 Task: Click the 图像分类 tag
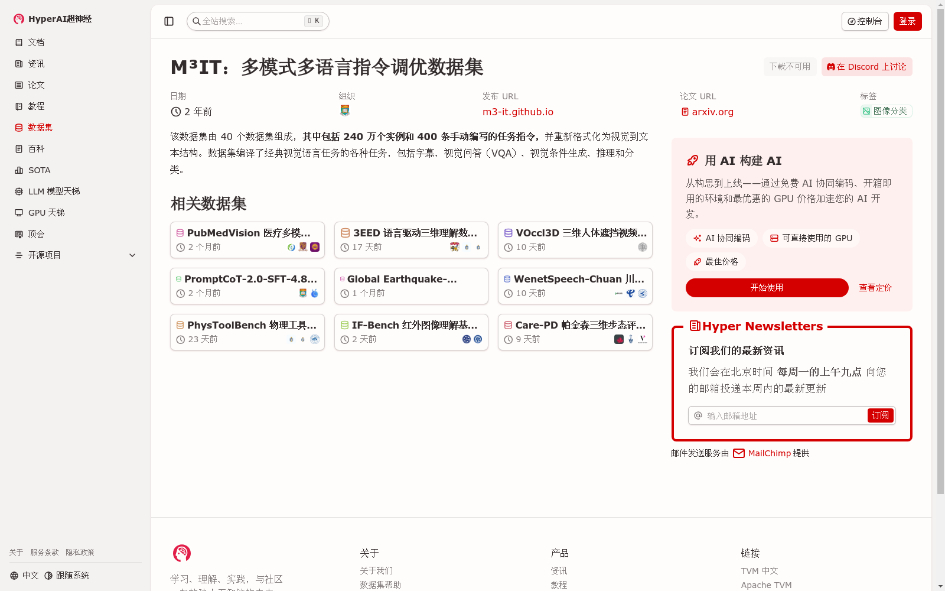pos(886,111)
